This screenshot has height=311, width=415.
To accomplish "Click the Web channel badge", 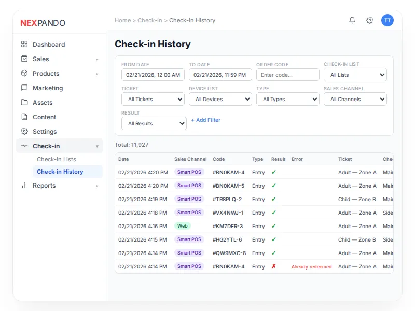I will tap(183, 226).
